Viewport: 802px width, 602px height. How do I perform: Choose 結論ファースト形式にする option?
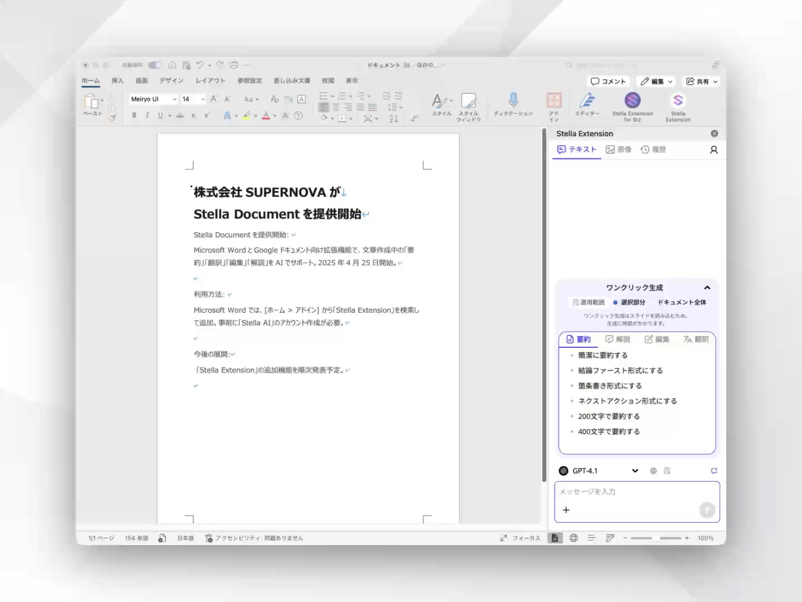coord(620,370)
